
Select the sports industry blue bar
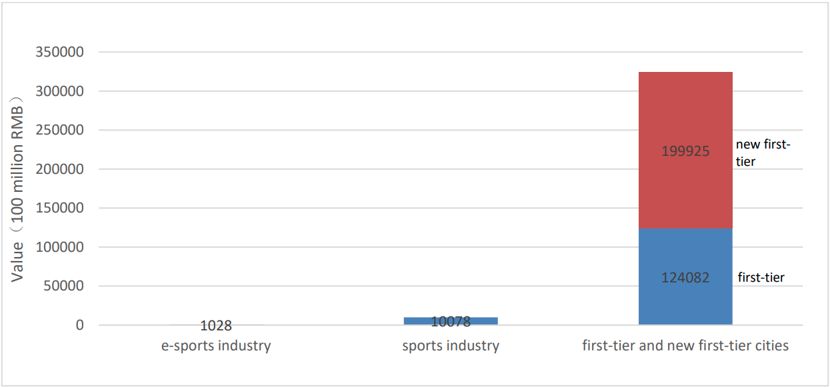[x=451, y=321]
